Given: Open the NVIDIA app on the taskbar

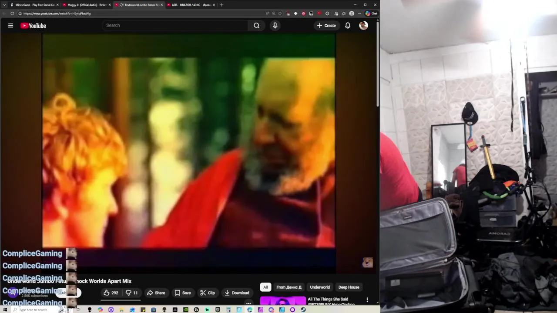Looking at the screenshot, I should pyautogui.click(x=186, y=310).
